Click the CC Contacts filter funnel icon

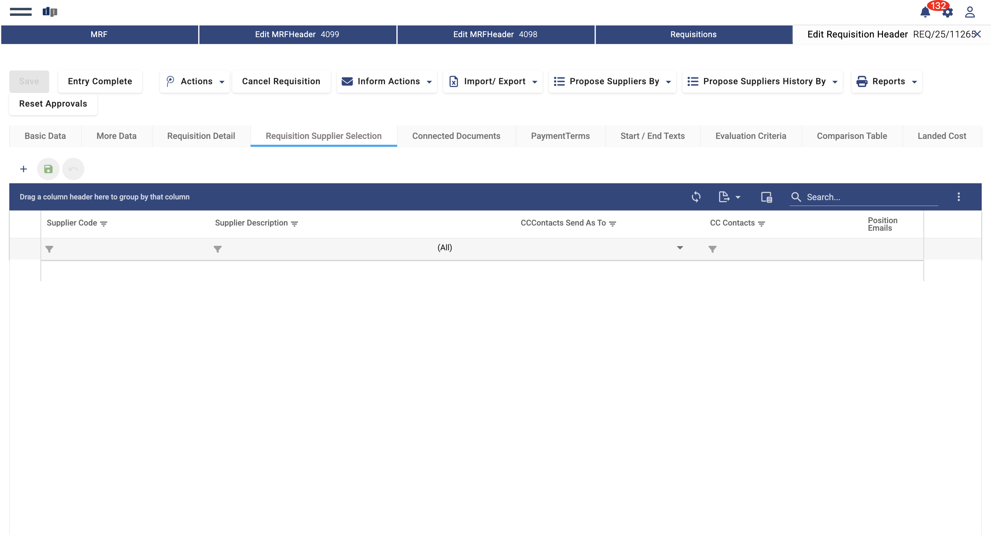[x=712, y=249]
